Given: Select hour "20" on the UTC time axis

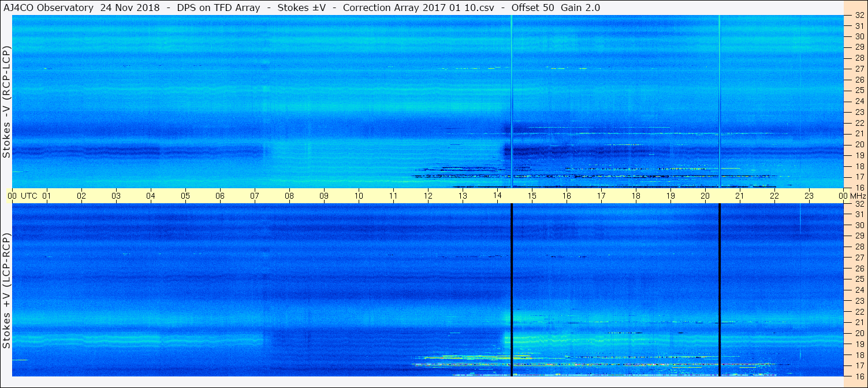Looking at the screenshot, I should tap(705, 196).
